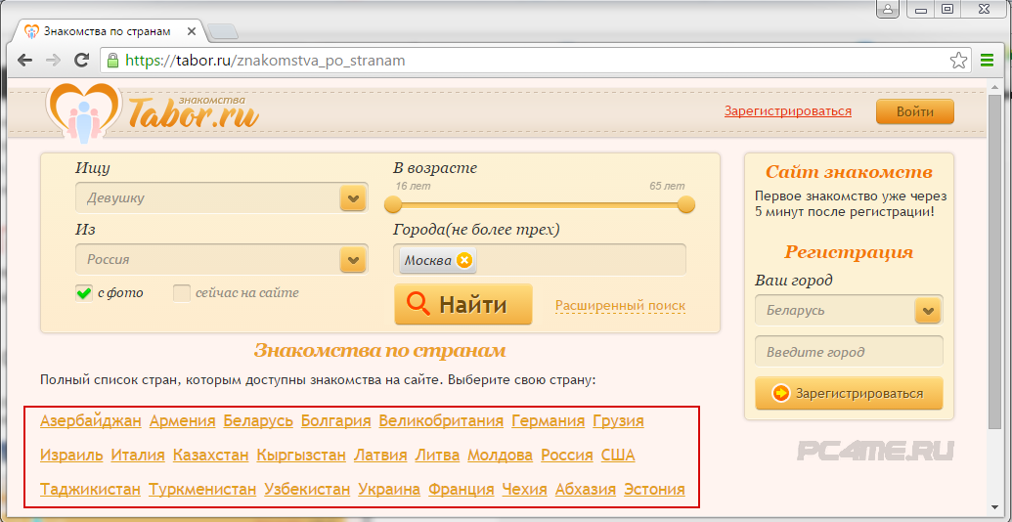Open the "Расширенный поиск" link
The image size is (1012, 522).
coord(620,306)
